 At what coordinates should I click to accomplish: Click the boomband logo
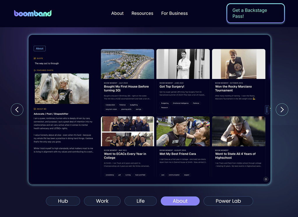tap(33, 13)
